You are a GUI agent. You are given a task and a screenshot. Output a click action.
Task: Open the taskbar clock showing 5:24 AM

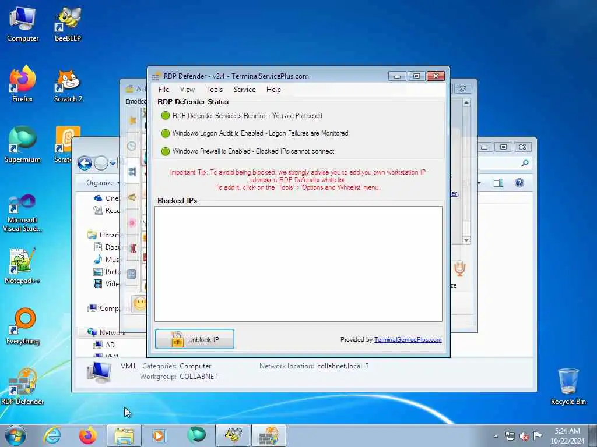(x=567, y=436)
